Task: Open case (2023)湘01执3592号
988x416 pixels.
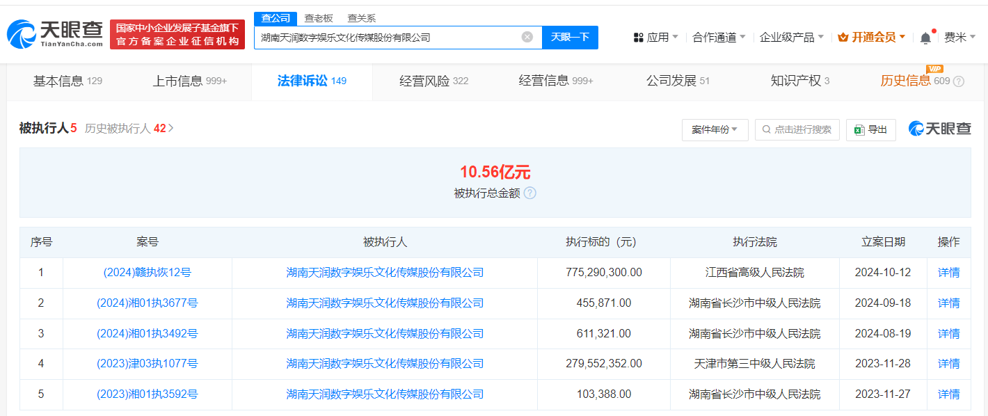Action: point(148,394)
